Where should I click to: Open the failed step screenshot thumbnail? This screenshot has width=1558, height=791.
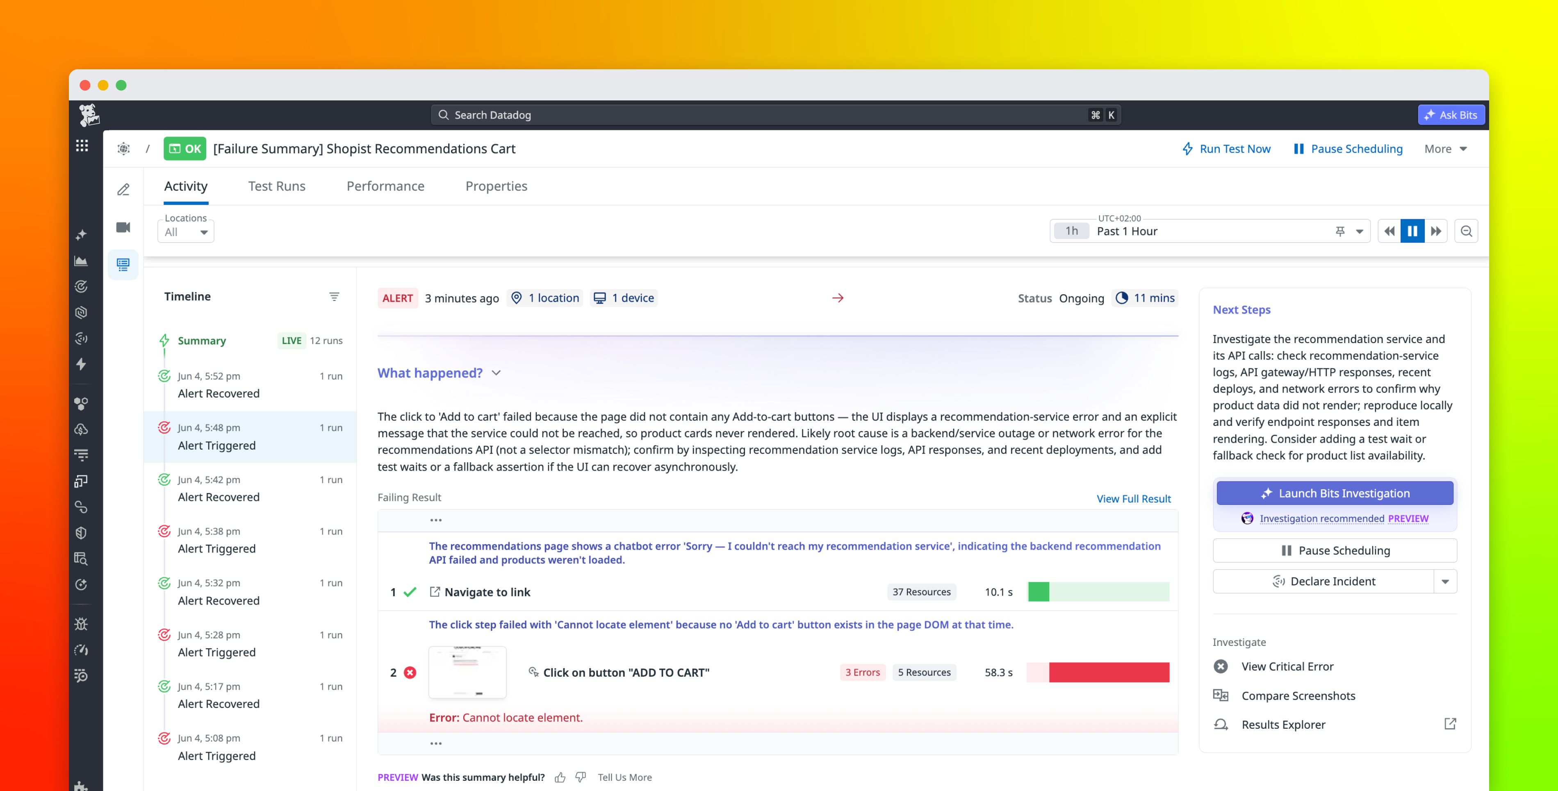click(x=467, y=673)
